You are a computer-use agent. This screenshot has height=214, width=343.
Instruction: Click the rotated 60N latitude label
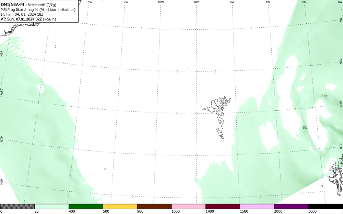[x=1, y=182]
